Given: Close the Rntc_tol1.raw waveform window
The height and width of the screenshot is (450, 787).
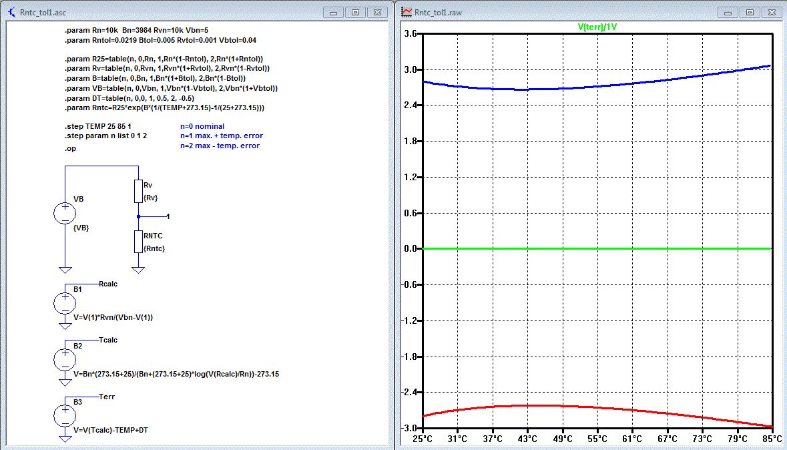Looking at the screenshot, I should [772, 13].
